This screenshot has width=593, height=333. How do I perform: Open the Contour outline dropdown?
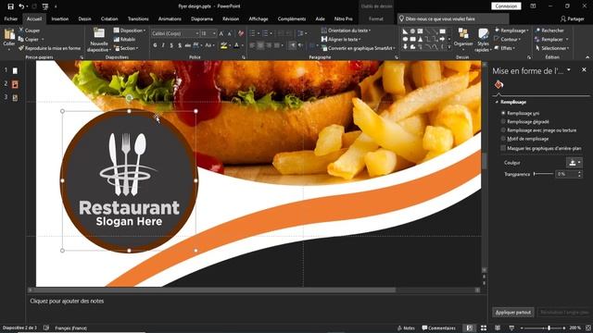[x=508, y=39]
